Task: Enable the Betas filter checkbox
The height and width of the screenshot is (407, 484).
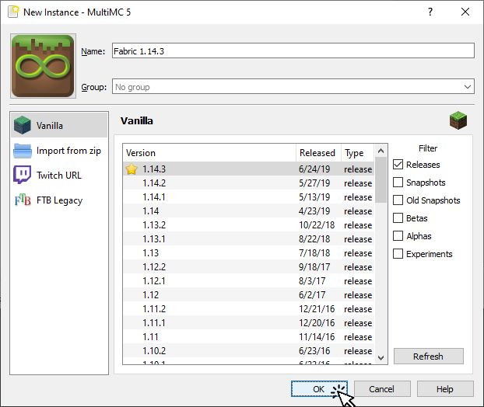Action: 398,218
